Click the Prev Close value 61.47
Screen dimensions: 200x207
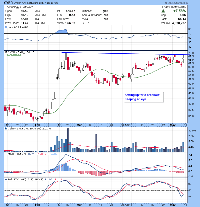pyautogui.click(x=24, y=23)
